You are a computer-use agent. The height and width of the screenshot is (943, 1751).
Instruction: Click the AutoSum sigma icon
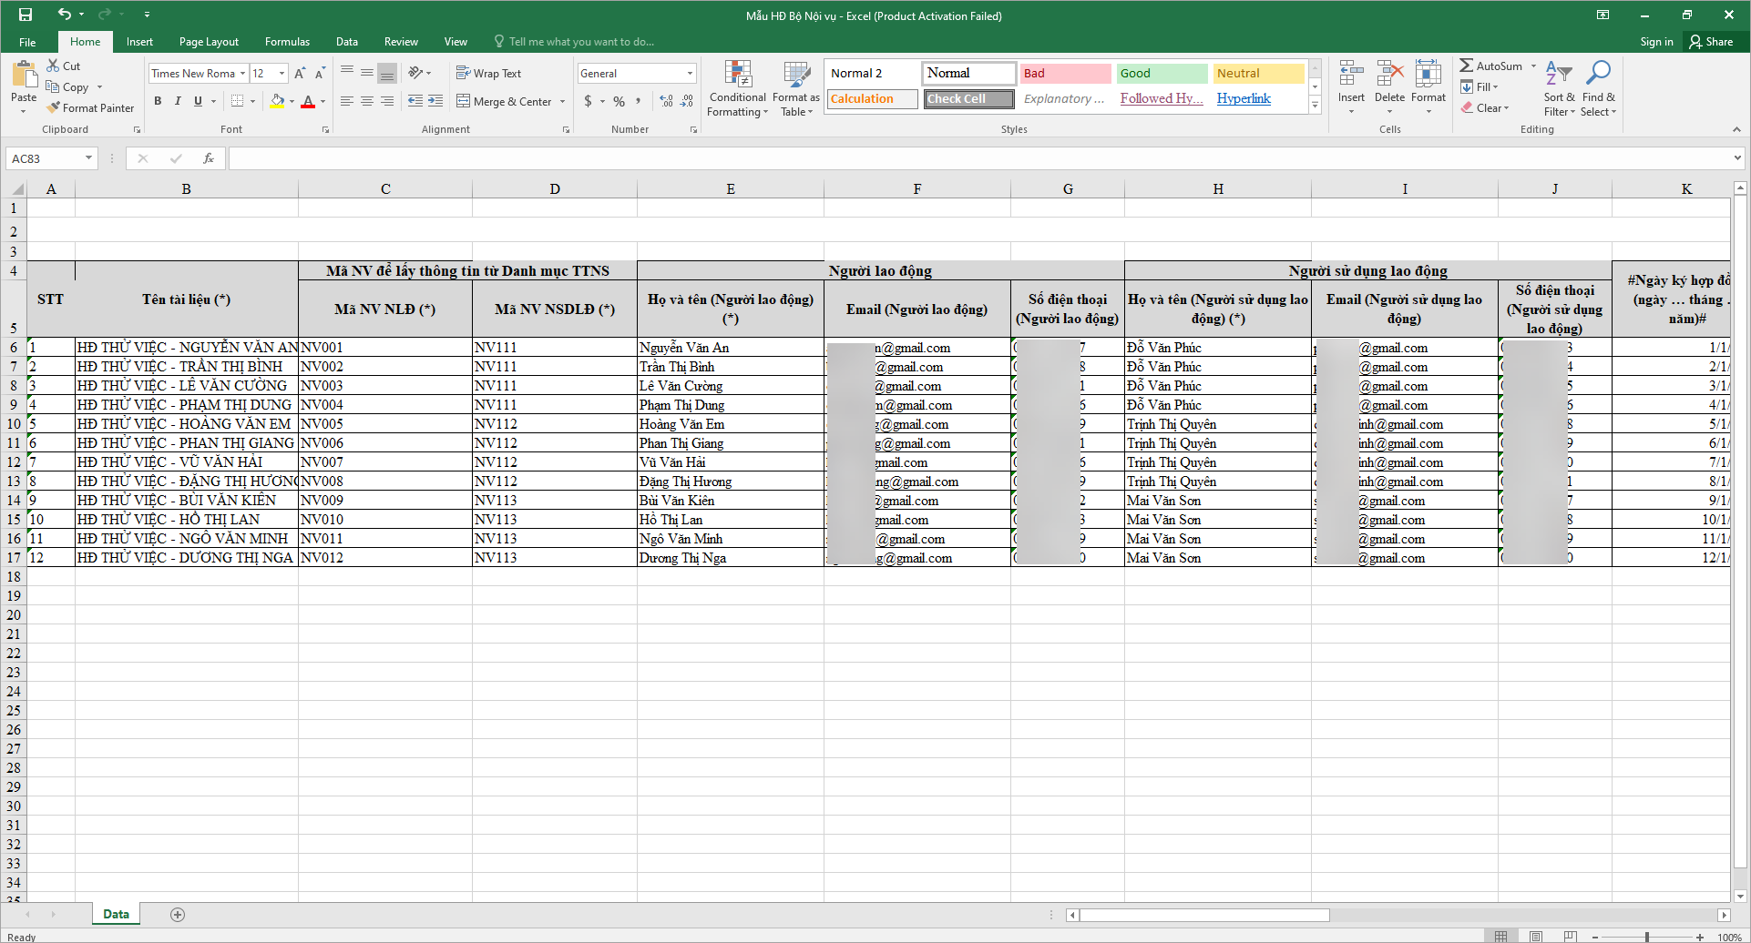(x=1467, y=66)
